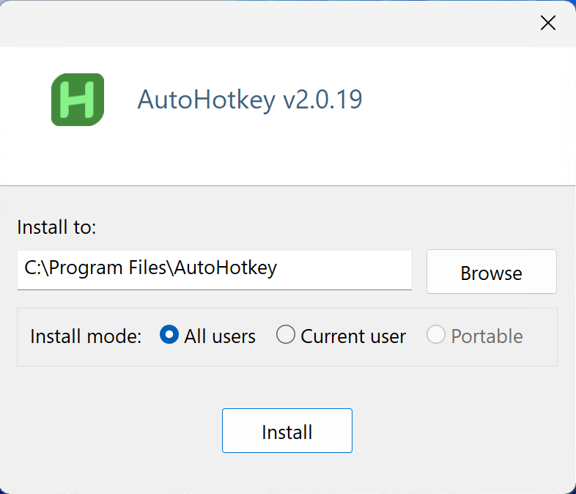
Task: Select the All users install mode
Action: point(207,336)
